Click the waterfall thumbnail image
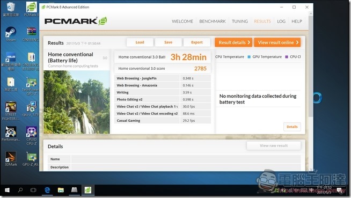The image size is (351, 198). point(77,102)
